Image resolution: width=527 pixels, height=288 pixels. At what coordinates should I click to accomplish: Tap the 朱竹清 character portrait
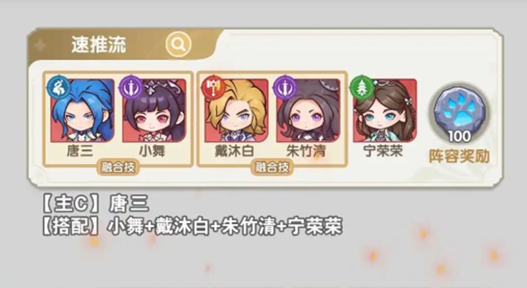pos(308,110)
